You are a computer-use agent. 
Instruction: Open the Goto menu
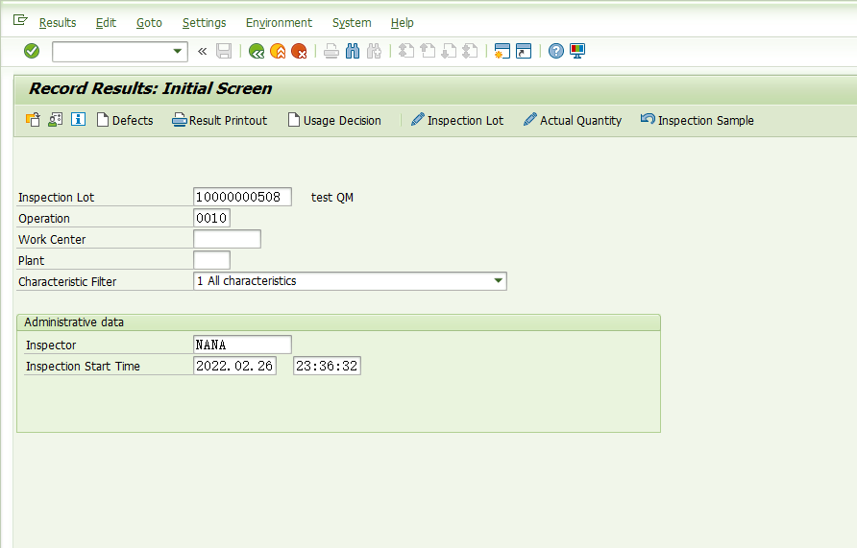point(149,22)
